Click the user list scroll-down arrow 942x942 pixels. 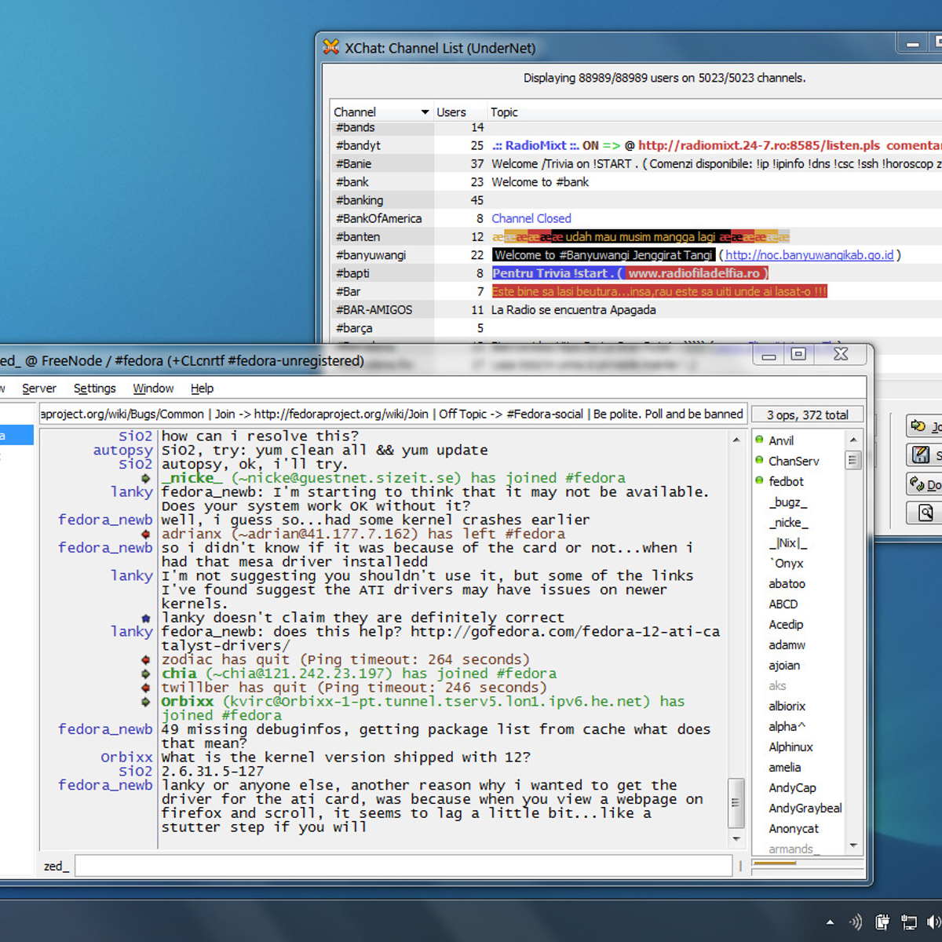click(x=853, y=845)
